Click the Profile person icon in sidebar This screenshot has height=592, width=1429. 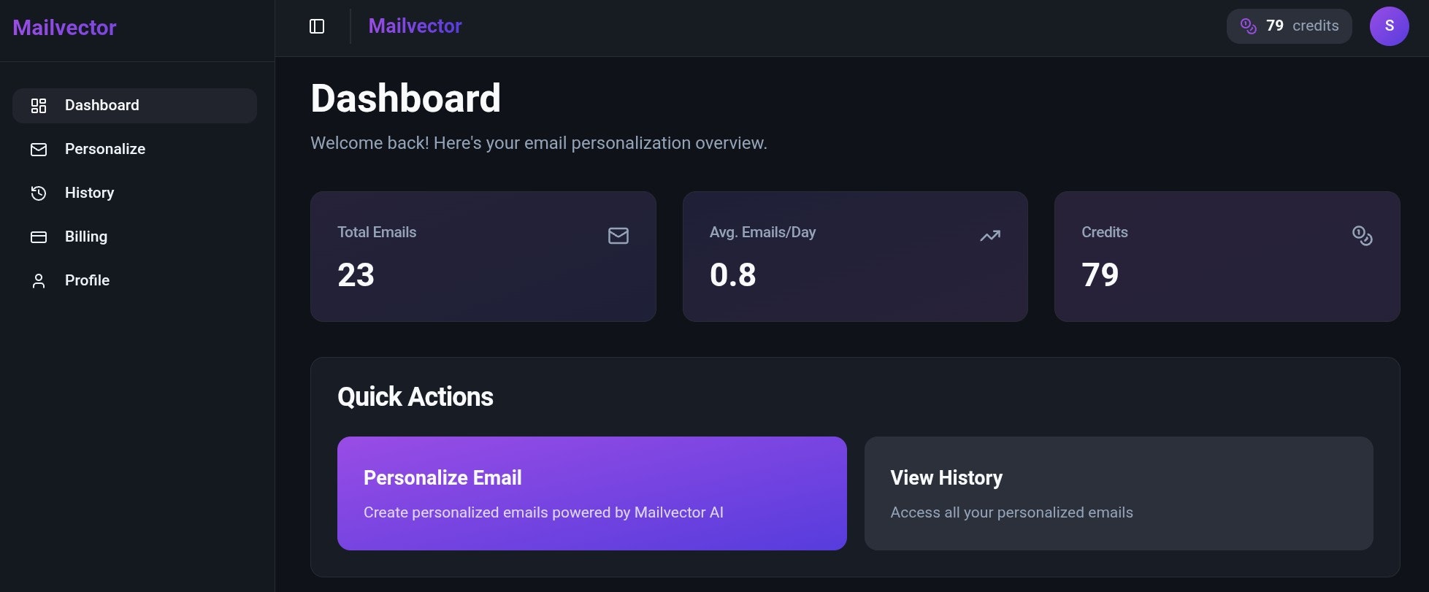39,281
